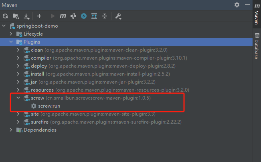
Task: Select Plugins folder icon
Action: click(x=19, y=42)
